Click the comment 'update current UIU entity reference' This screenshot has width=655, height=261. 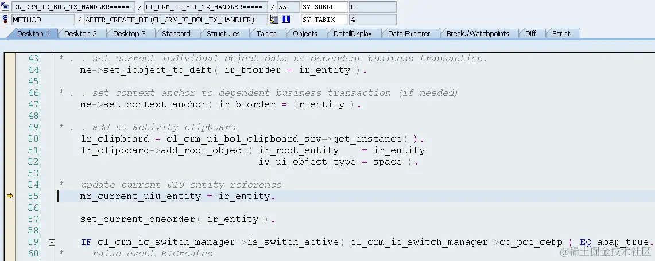click(x=181, y=185)
